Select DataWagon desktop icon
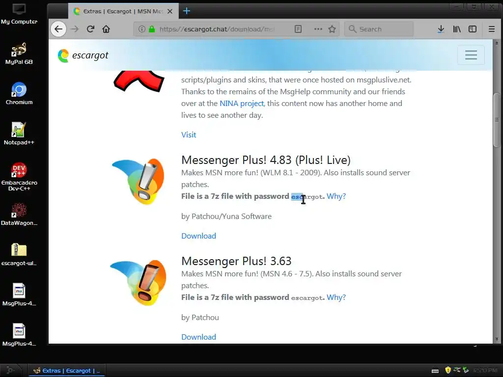 pos(19,214)
